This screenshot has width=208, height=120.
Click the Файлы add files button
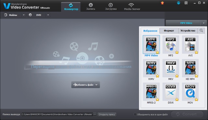coord(12,15)
